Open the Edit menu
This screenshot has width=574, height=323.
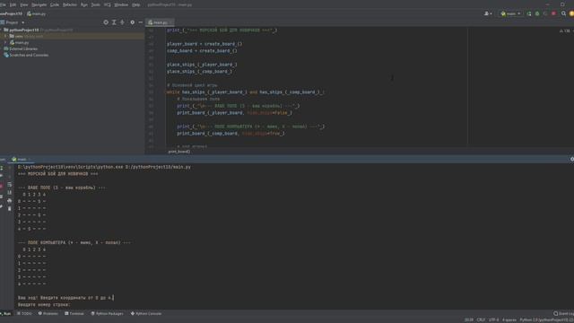(13, 4)
